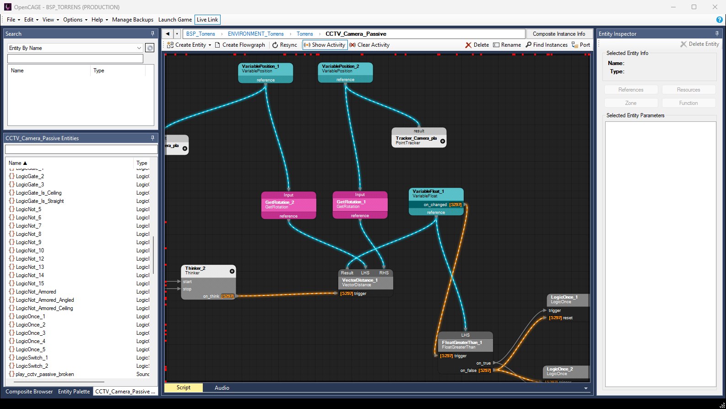Open the breadcrumb history dropdown arrow

click(x=177, y=34)
